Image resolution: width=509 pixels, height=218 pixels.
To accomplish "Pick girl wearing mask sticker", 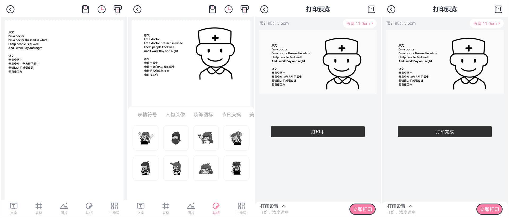I will 176,138.
